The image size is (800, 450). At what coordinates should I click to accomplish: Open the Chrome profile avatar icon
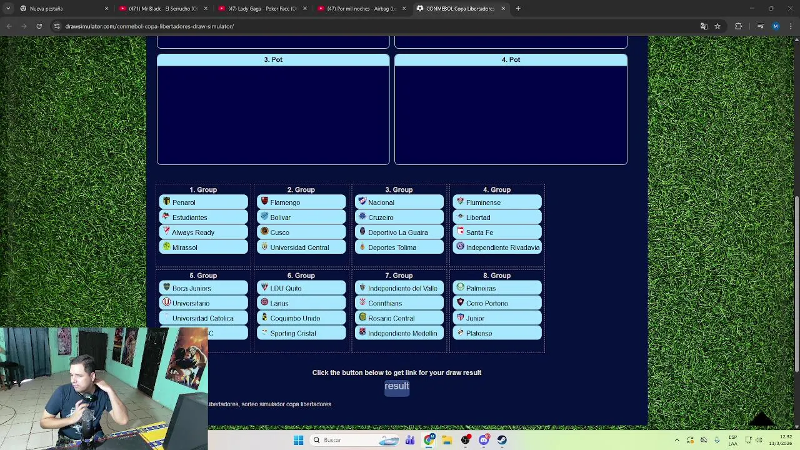[776, 26]
